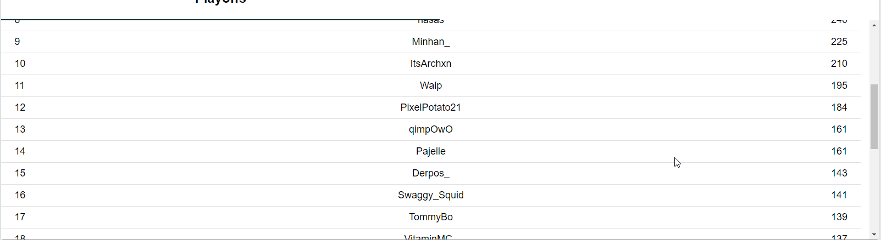
Task: Click the scrollbar down arrow
Action: [874, 235]
